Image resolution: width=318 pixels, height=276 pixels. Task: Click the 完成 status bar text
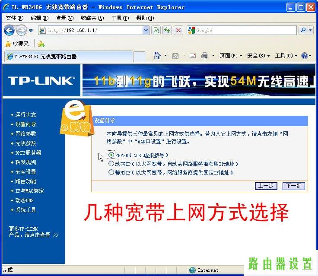pos(7,270)
